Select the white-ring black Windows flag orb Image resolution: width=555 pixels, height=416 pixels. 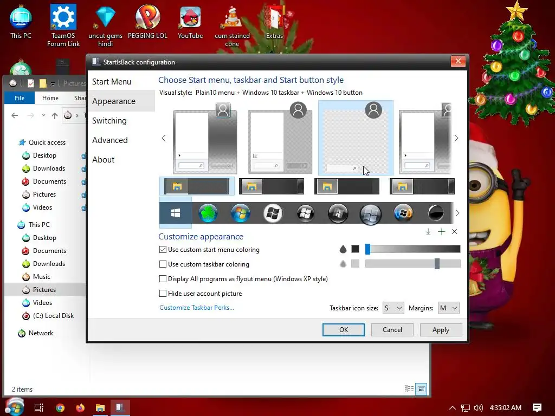coord(273,213)
